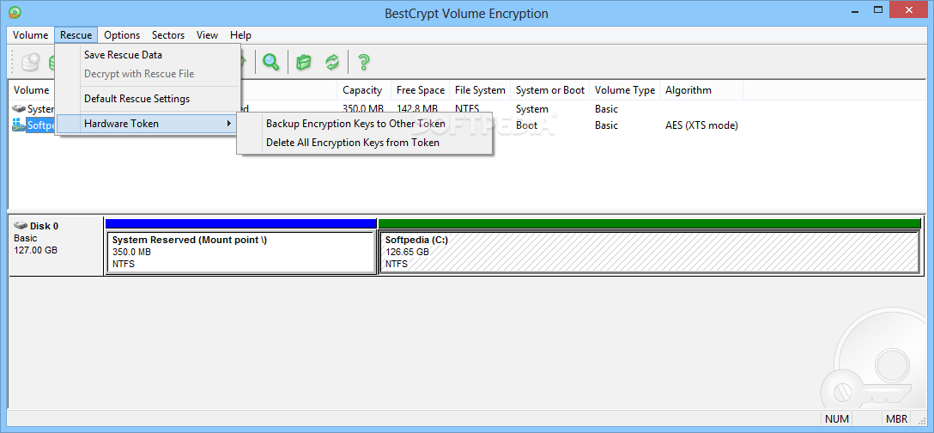Image resolution: width=934 pixels, height=433 pixels.
Task: Click the grayed disk-plus toolbar icon
Action: (30, 61)
